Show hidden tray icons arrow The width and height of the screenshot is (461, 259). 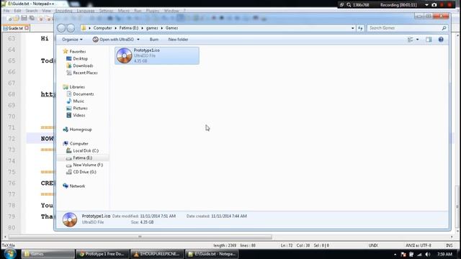click(395, 254)
